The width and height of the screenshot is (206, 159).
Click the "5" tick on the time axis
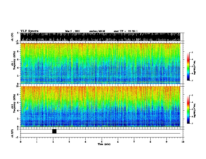tap(102, 142)
